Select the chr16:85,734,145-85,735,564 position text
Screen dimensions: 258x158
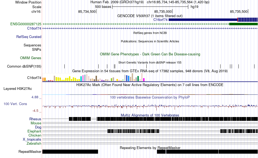178,2
